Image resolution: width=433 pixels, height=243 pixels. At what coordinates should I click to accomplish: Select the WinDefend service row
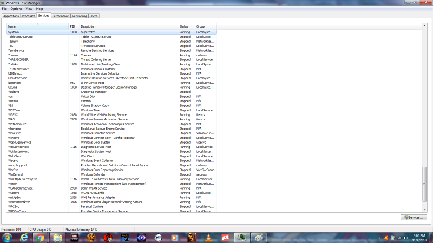tap(111, 174)
